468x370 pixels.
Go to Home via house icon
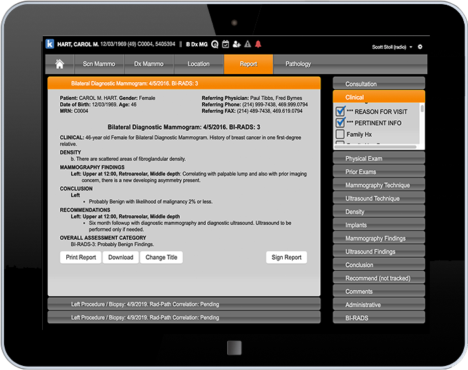(60, 64)
